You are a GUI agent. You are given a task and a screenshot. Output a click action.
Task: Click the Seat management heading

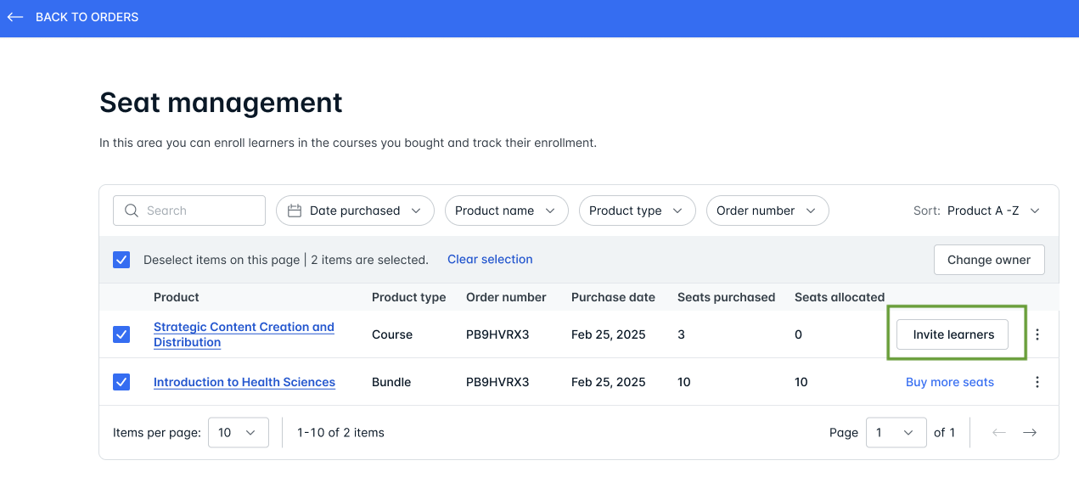click(x=221, y=103)
